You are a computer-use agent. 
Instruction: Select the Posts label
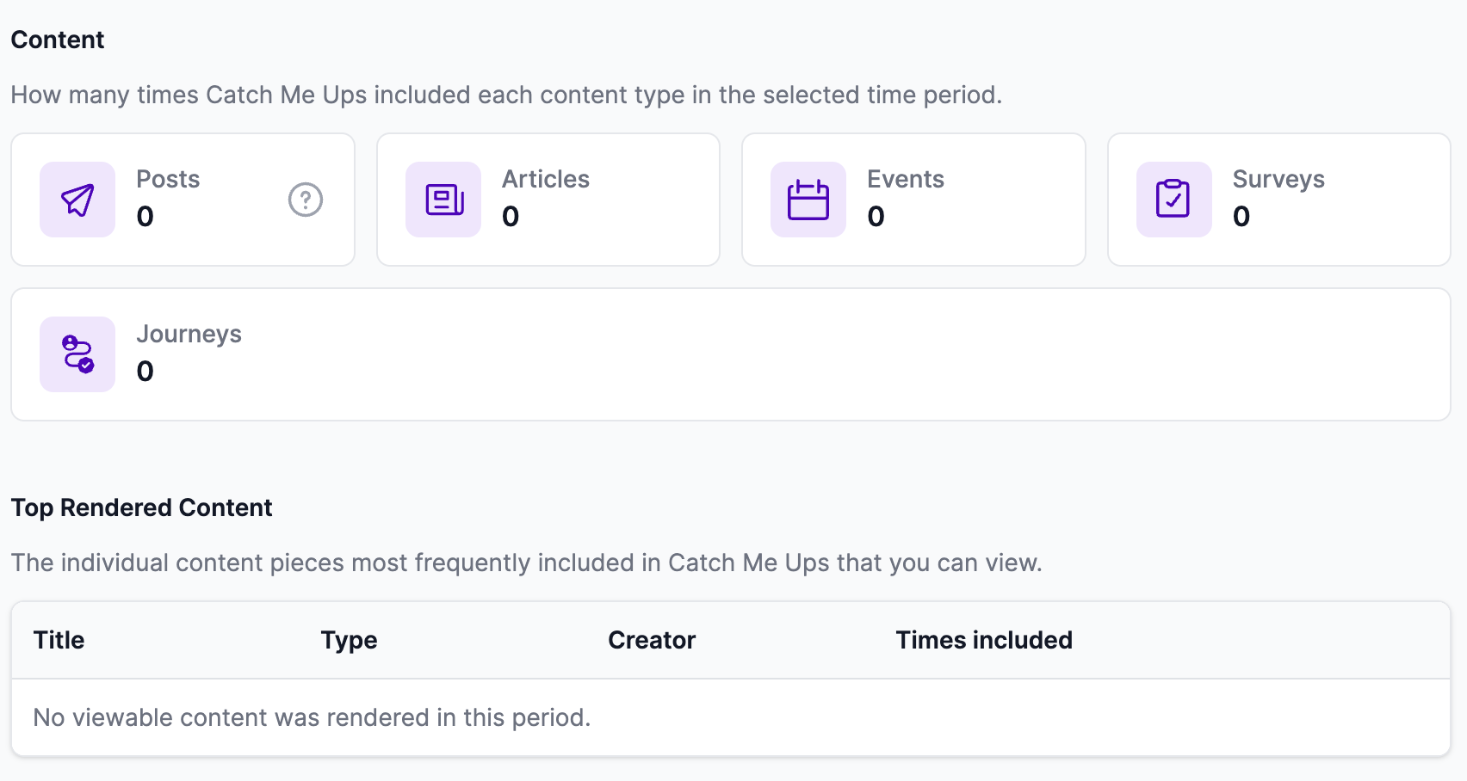click(x=168, y=179)
